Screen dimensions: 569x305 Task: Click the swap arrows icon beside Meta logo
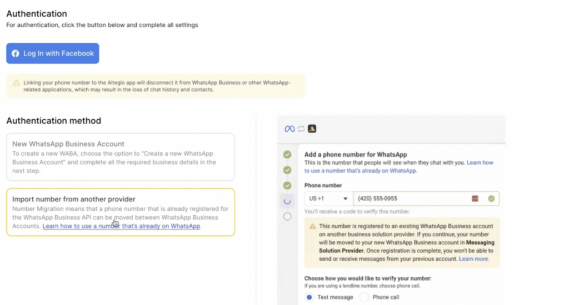pos(301,129)
